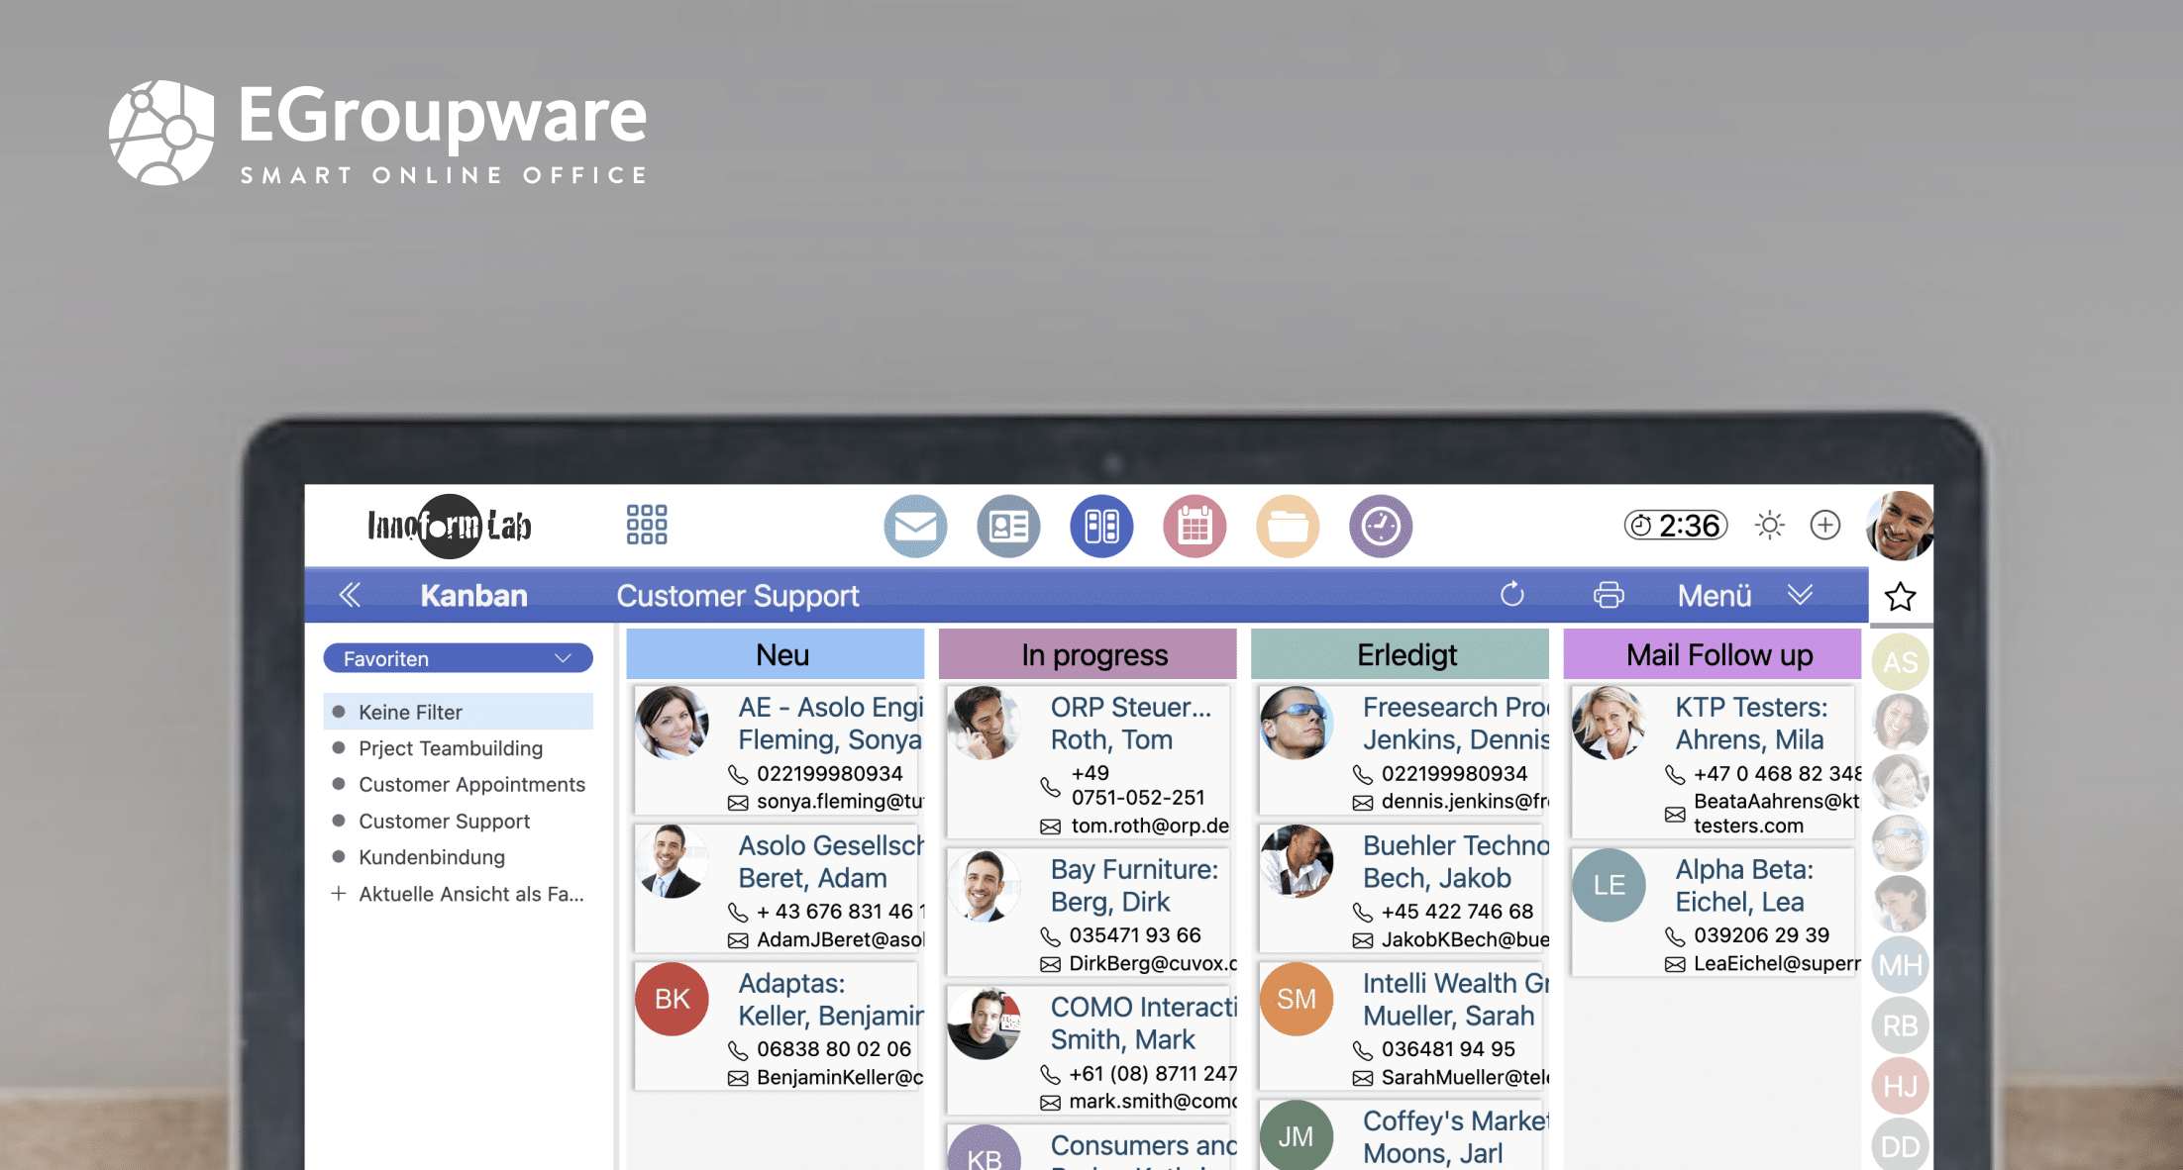This screenshot has width=2183, height=1170.
Task: Click the print icon
Action: click(1609, 595)
